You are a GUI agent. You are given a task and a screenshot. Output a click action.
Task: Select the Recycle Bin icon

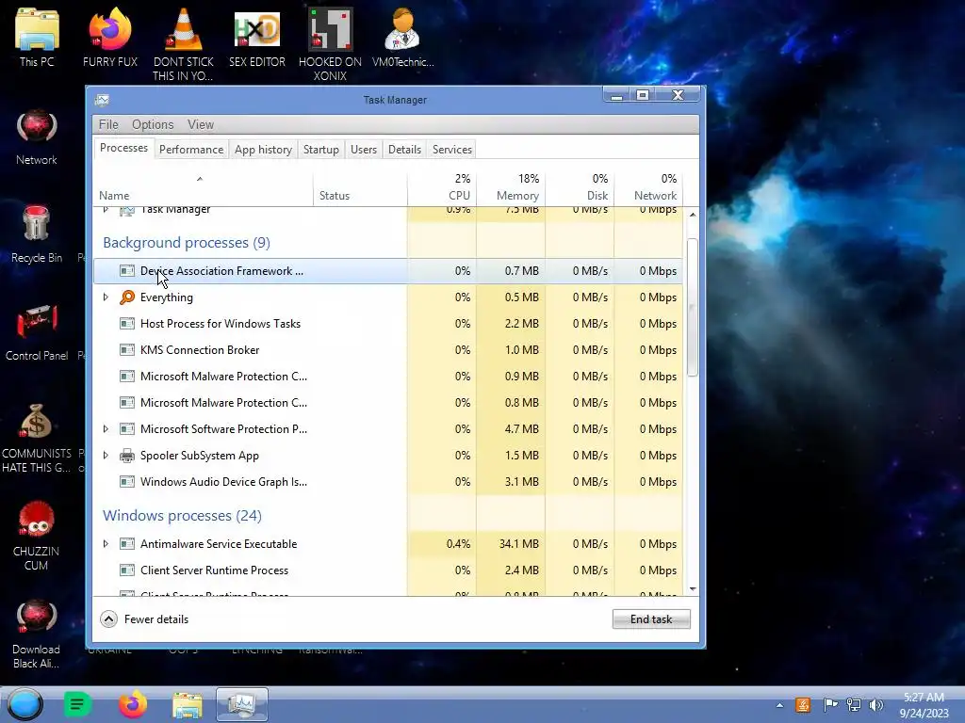[37, 234]
